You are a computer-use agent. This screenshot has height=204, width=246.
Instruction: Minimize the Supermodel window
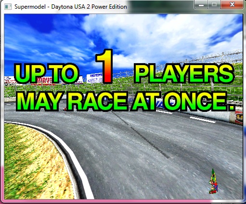point(201,5)
